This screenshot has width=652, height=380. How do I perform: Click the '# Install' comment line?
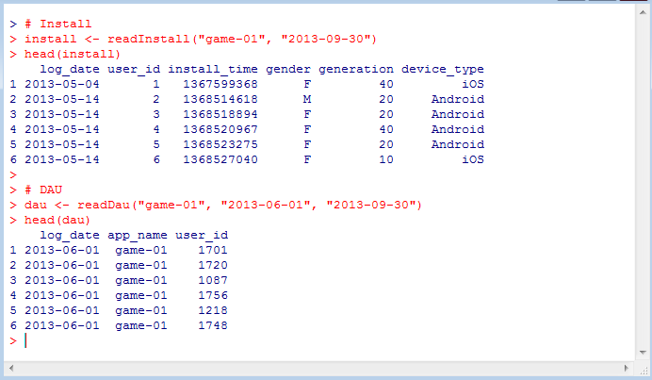57,24
